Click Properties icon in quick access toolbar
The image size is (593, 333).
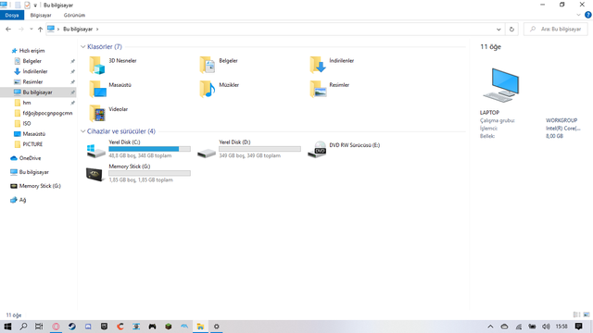point(27,5)
